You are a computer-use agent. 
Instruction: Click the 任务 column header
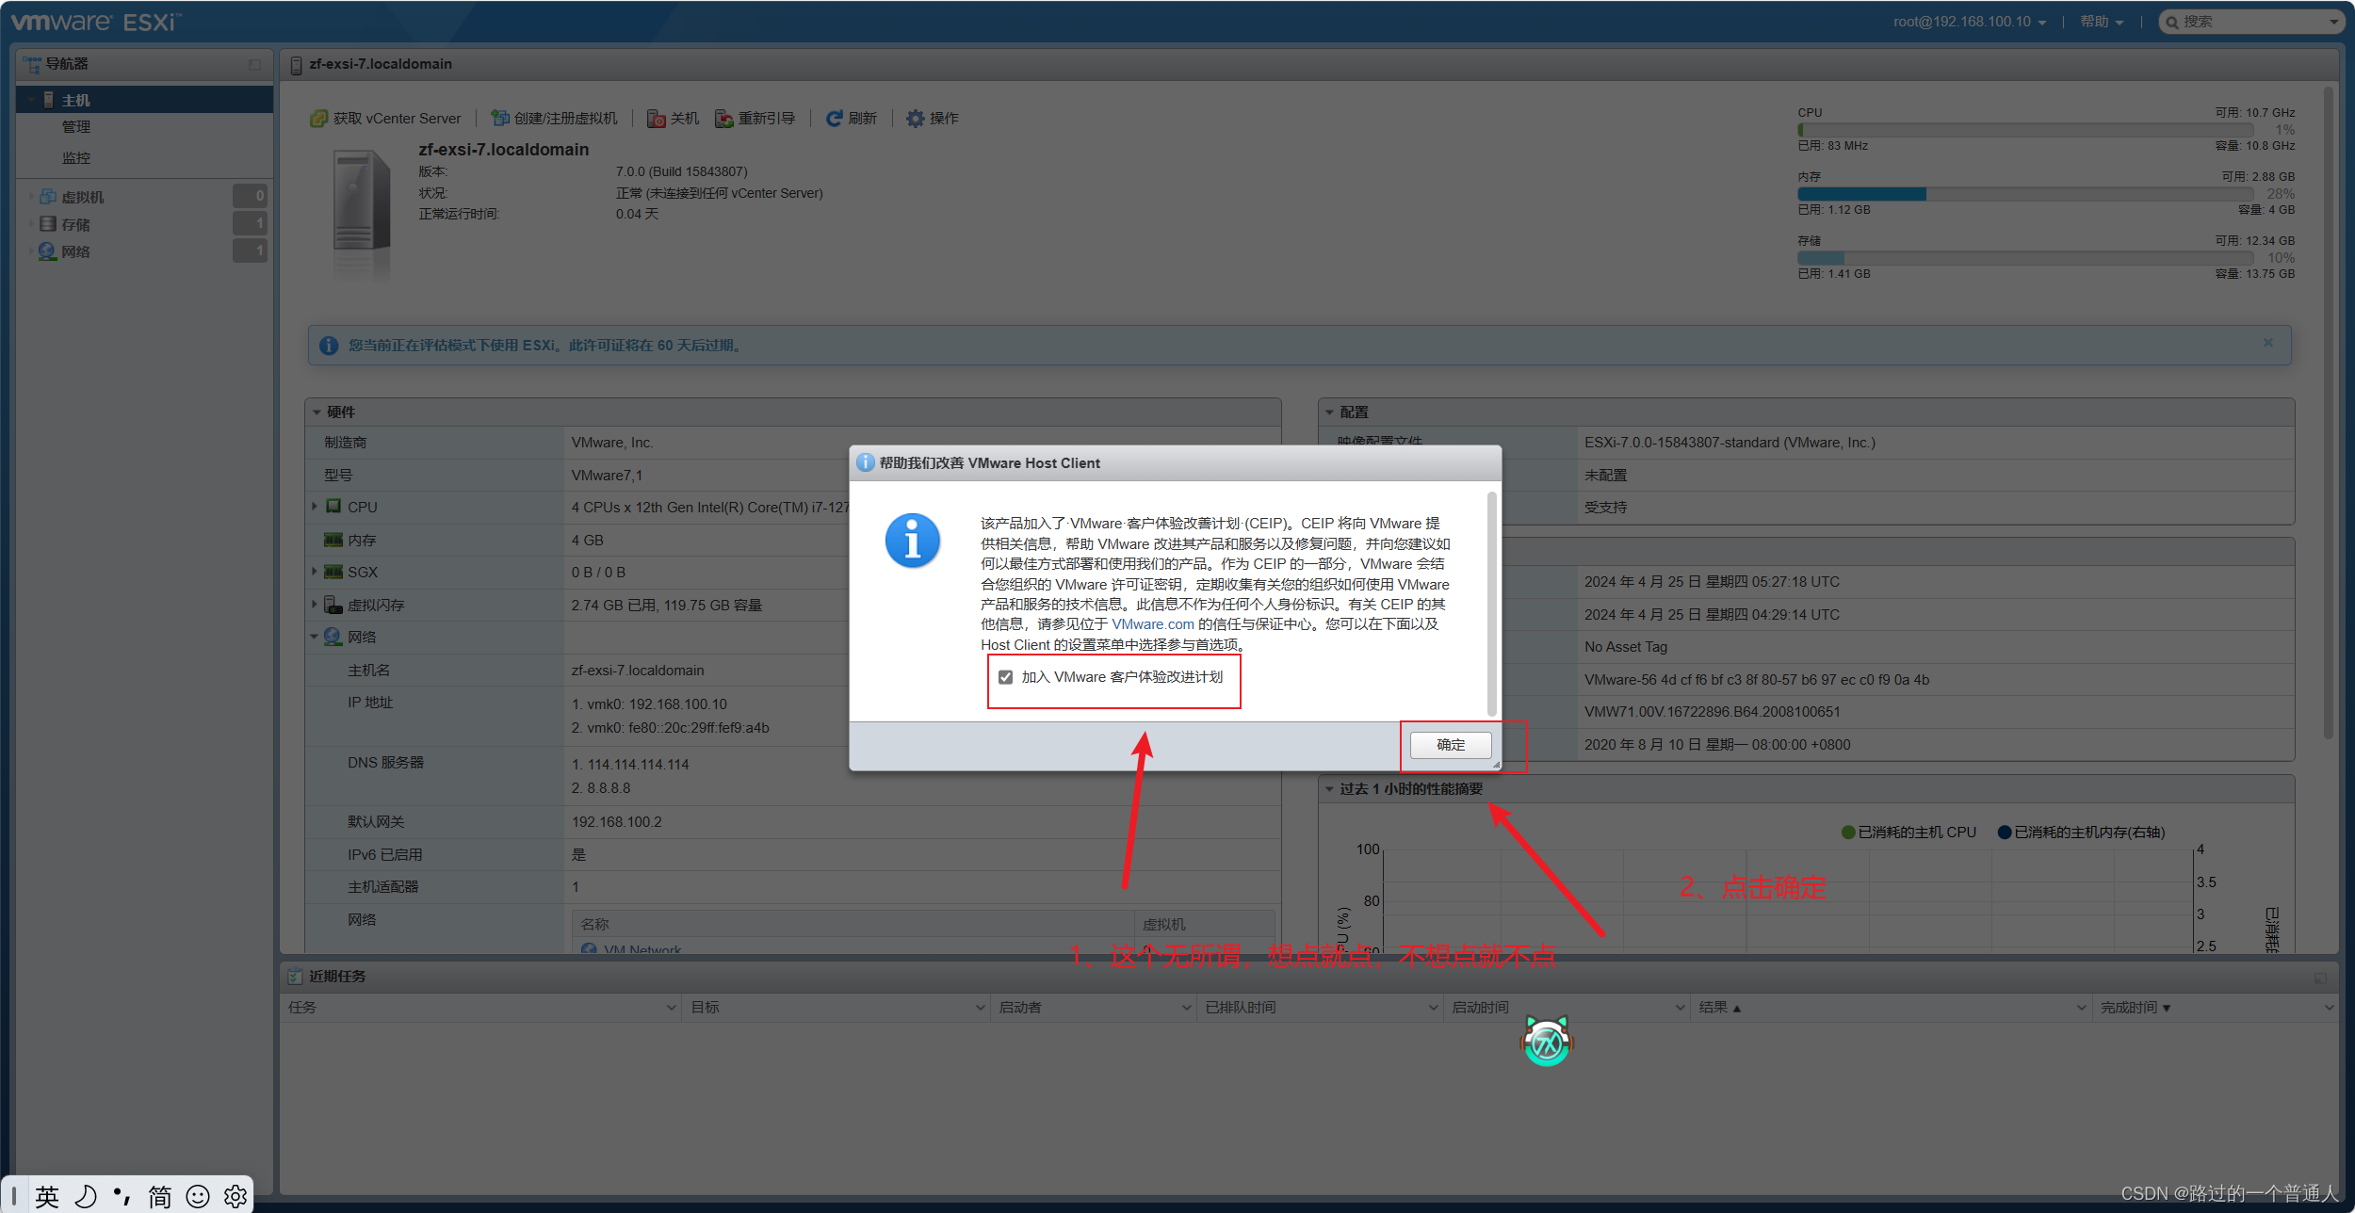(481, 1008)
